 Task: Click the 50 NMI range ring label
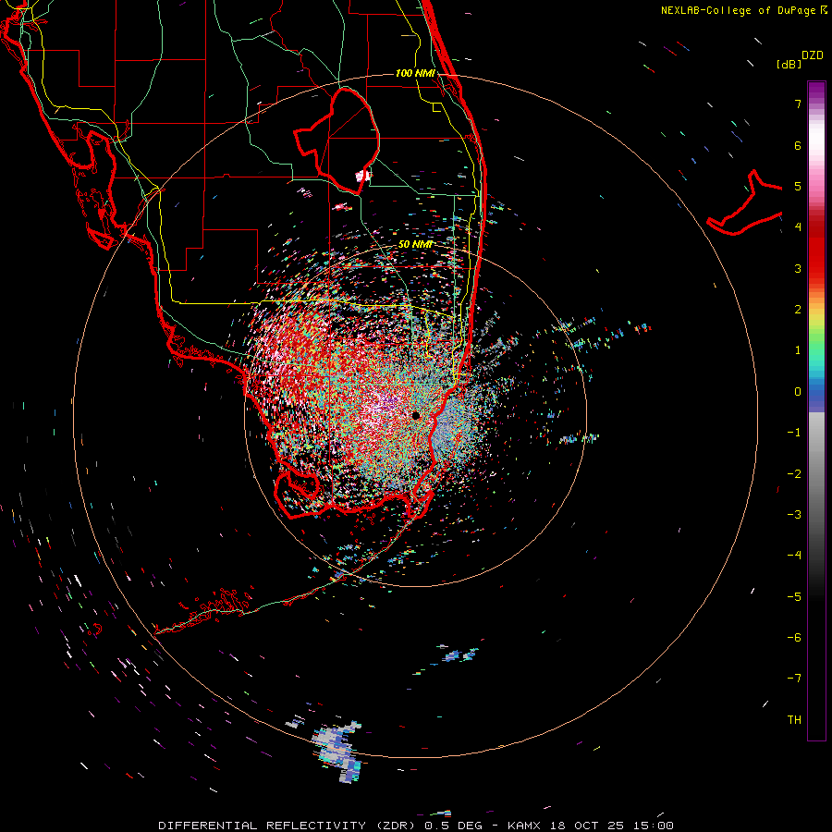coord(415,245)
